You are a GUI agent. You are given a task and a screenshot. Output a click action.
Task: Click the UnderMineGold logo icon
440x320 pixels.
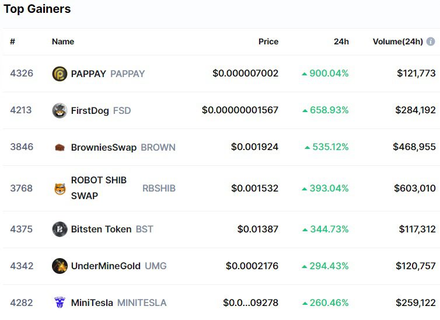click(x=60, y=266)
